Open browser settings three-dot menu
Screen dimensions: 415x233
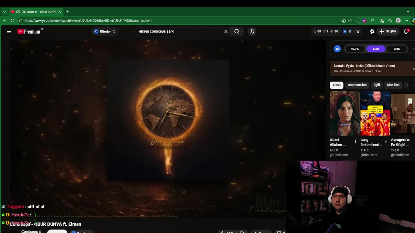(x=406, y=21)
